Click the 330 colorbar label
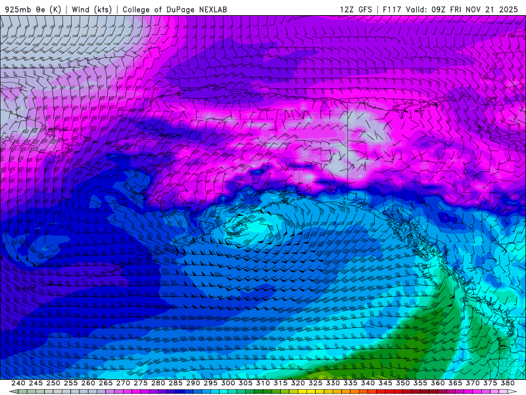526x395 pixels. pos(333,383)
